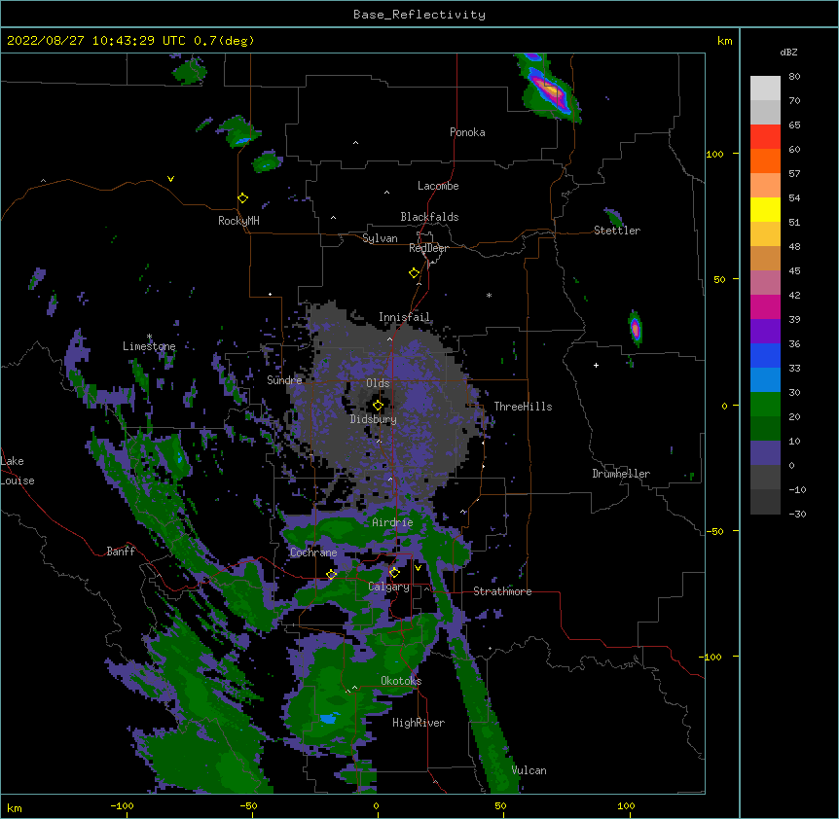Click the Calgary city label
This screenshot has width=839, height=819.
pos(388,587)
